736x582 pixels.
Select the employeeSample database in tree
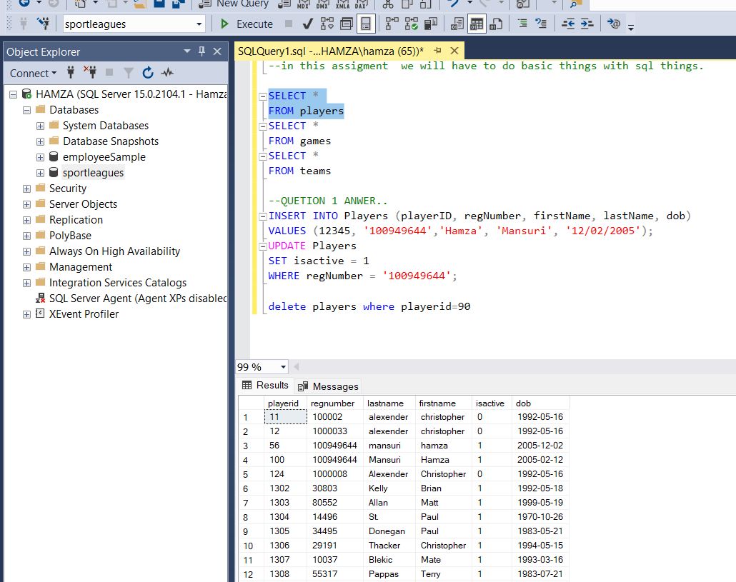pos(104,157)
